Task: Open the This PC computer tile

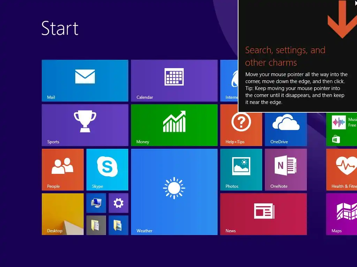Action: pos(96,203)
